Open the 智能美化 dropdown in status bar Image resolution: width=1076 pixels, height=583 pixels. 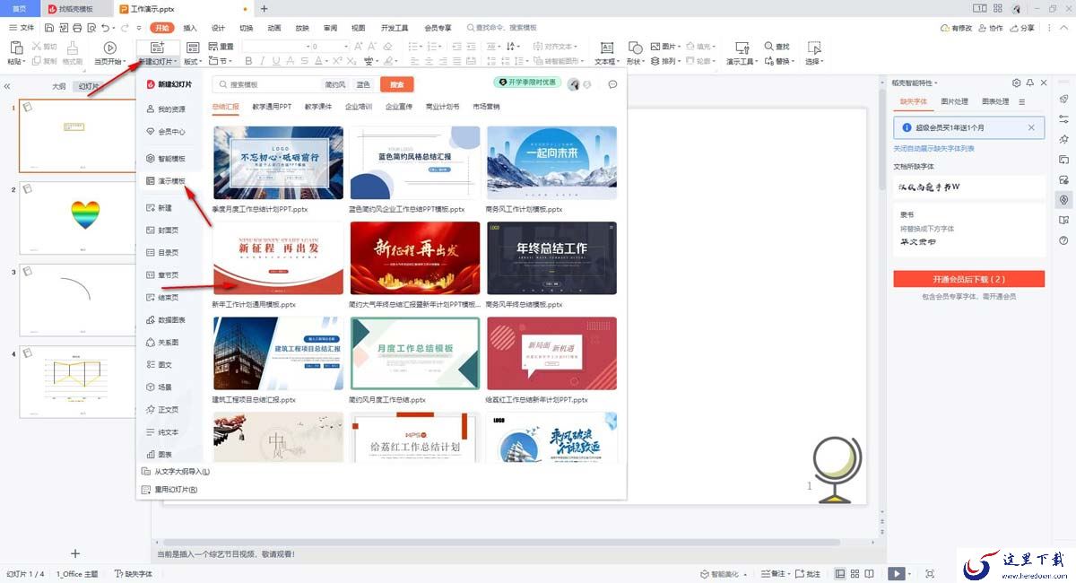(x=743, y=573)
